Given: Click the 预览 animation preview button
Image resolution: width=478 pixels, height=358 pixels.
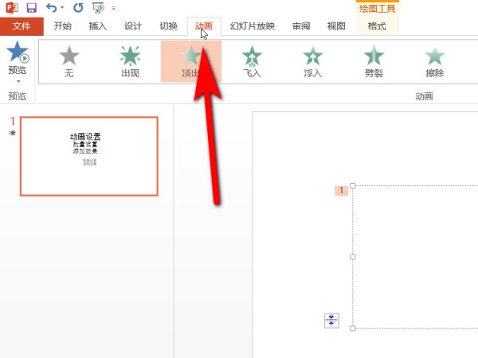Looking at the screenshot, I should (18, 58).
